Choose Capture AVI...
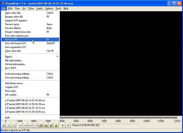183x133 pixels. tap(30, 87)
